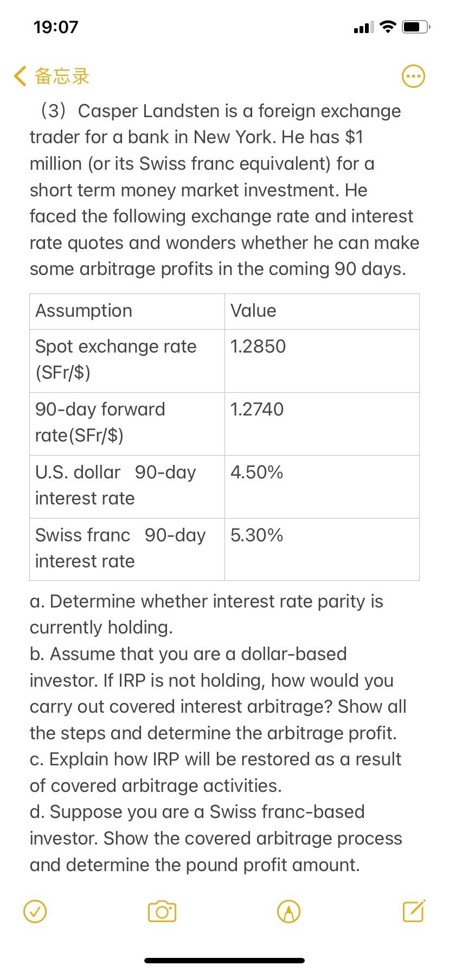Tap the table cell showing 1.2850
449x972 pixels.
click(258, 346)
